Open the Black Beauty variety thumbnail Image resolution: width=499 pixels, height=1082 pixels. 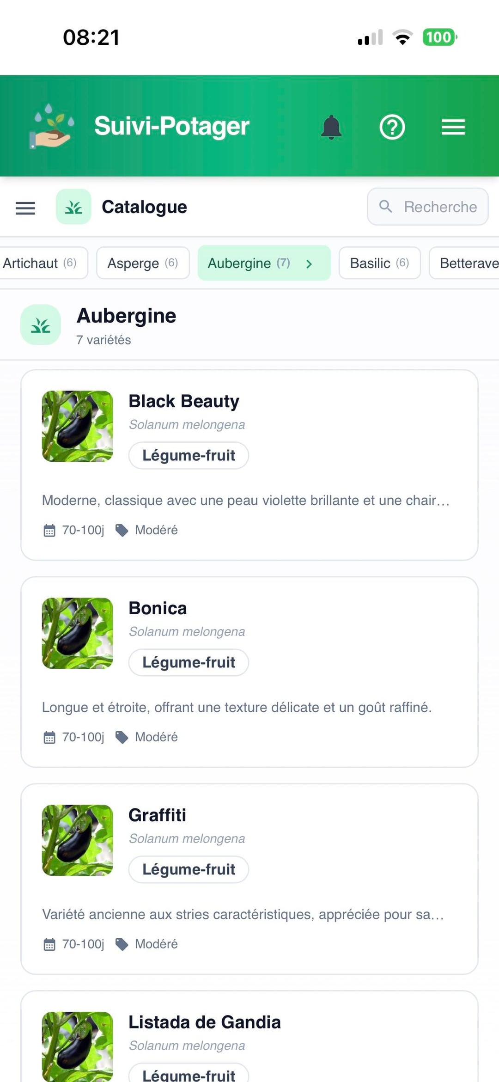(x=77, y=426)
